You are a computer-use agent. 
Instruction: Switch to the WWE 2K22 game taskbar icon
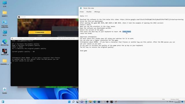coord(112,102)
